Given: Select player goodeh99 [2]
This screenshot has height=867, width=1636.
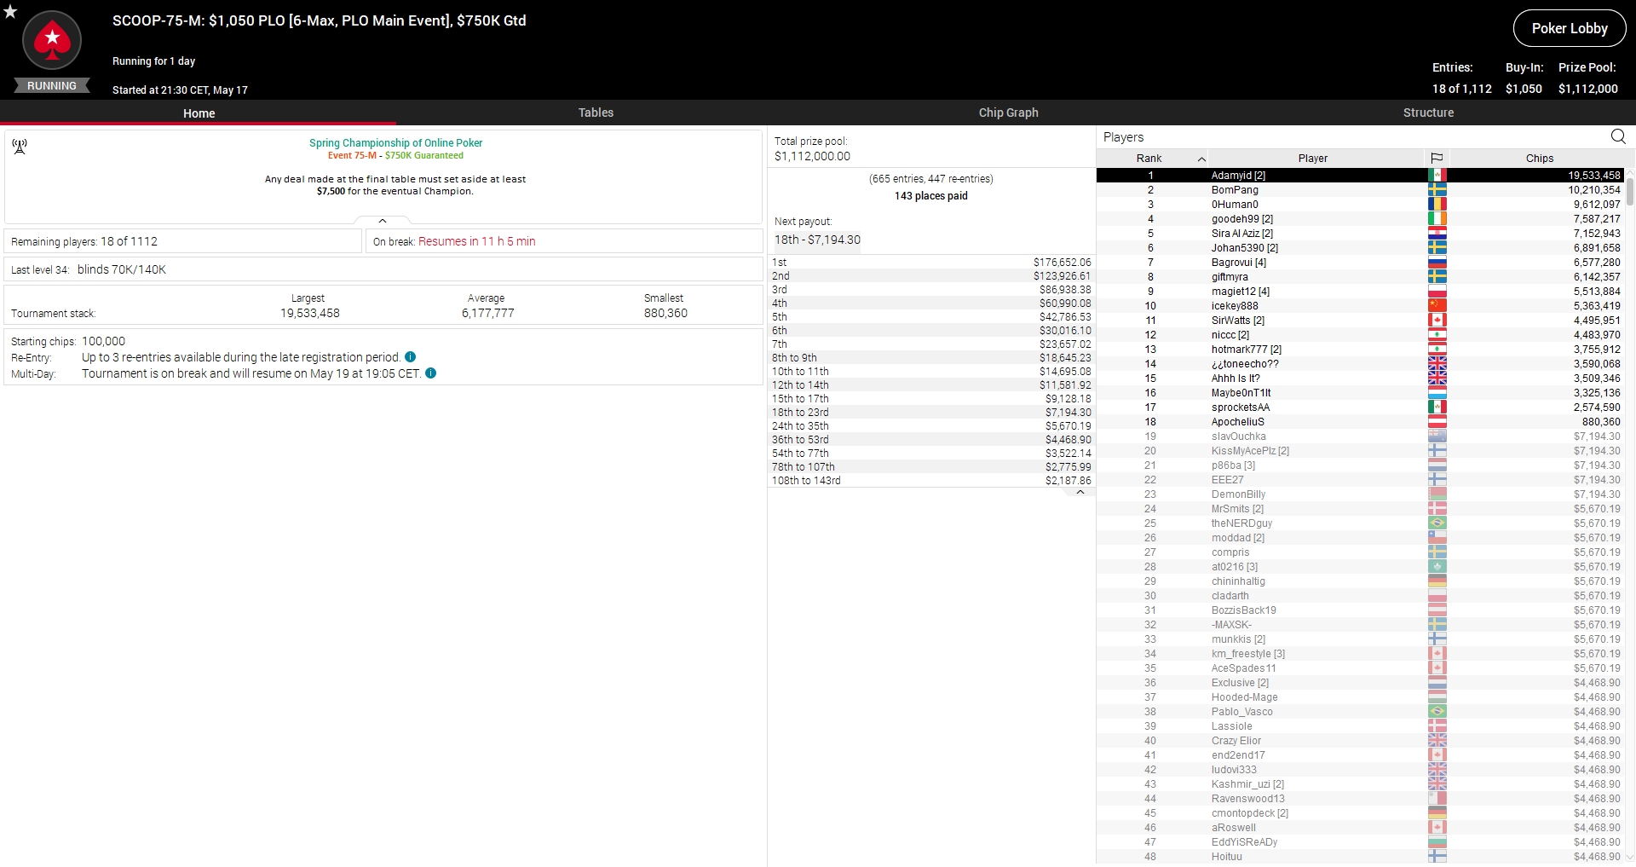Looking at the screenshot, I should [x=1360, y=219].
